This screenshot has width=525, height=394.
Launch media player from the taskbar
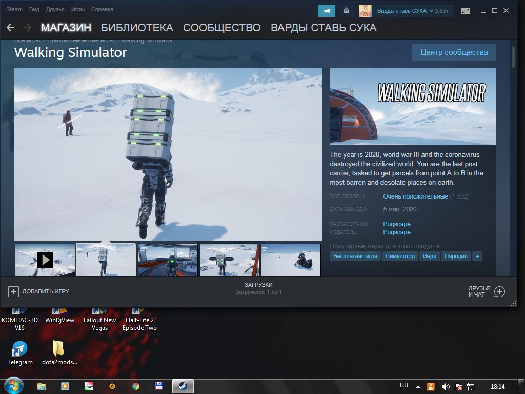[65, 386]
